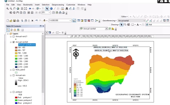
Task: Open the Find binoculars tool
Action: [67, 8]
